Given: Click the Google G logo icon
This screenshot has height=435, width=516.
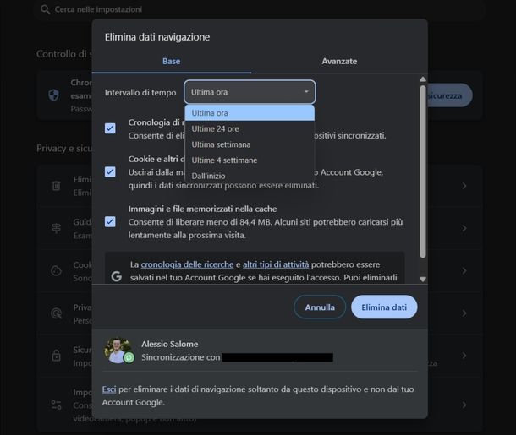Looking at the screenshot, I should 117,276.
